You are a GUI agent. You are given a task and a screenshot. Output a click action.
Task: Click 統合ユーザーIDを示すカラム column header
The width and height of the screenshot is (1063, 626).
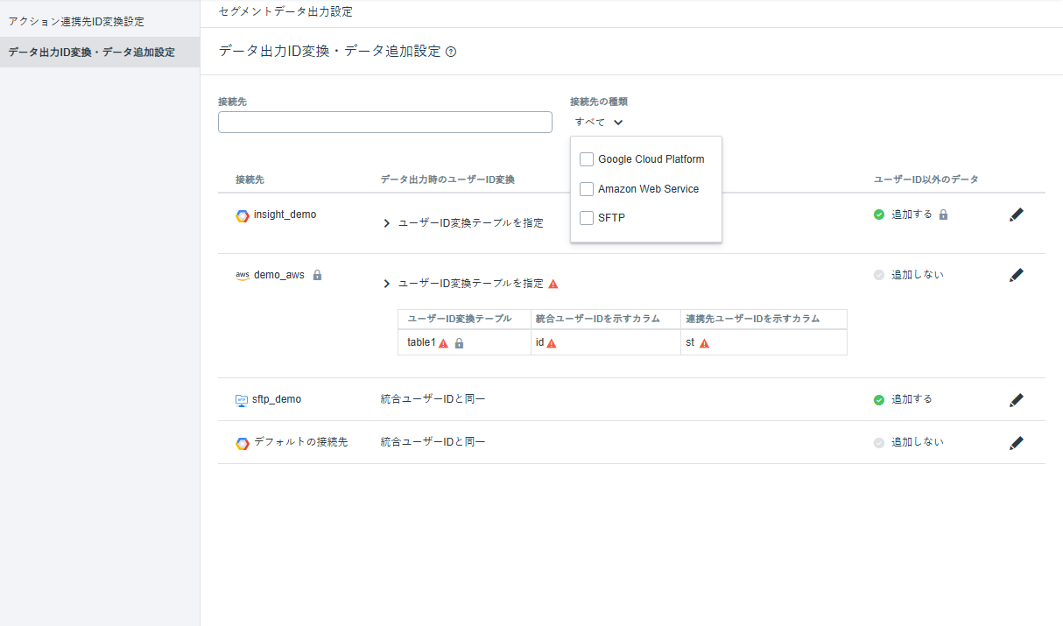597,319
